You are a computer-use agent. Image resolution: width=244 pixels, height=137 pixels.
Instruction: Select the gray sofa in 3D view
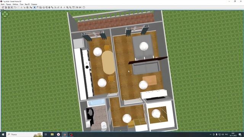pos(146,67)
